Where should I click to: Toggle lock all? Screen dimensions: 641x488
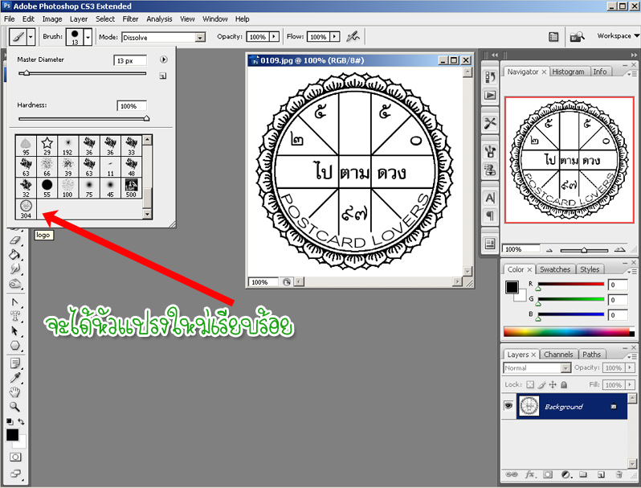point(564,384)
